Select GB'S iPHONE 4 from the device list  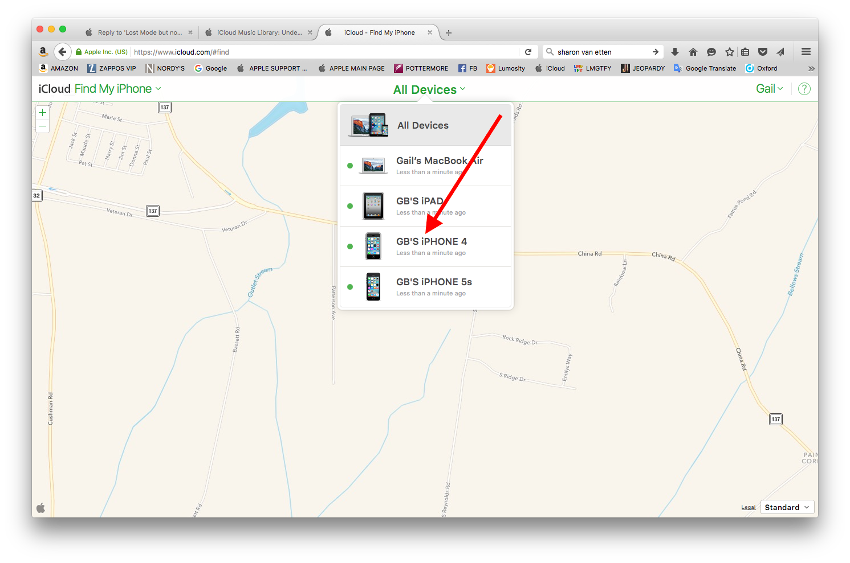coord(426,246)
